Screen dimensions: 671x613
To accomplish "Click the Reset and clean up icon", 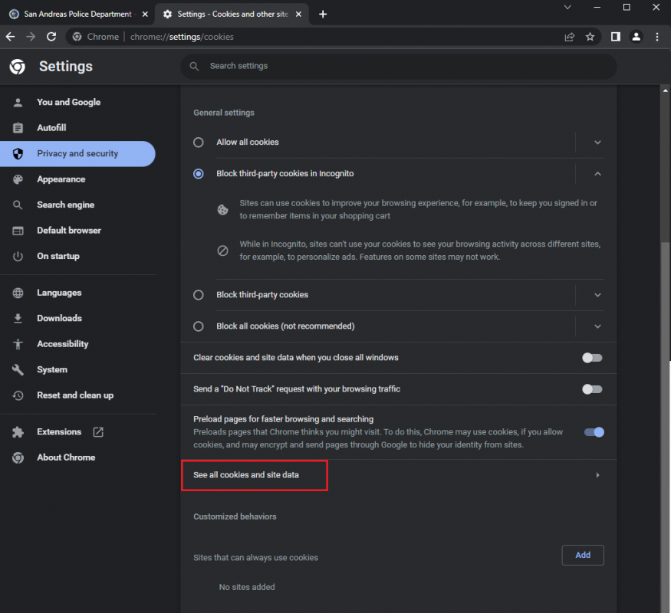I will 18,395.
